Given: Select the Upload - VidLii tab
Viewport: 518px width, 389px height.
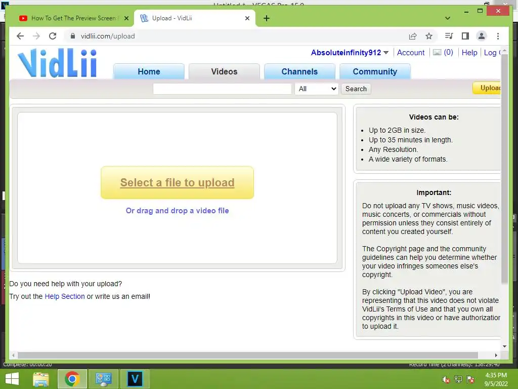Looking at the screenshot, I should (194, 18).
